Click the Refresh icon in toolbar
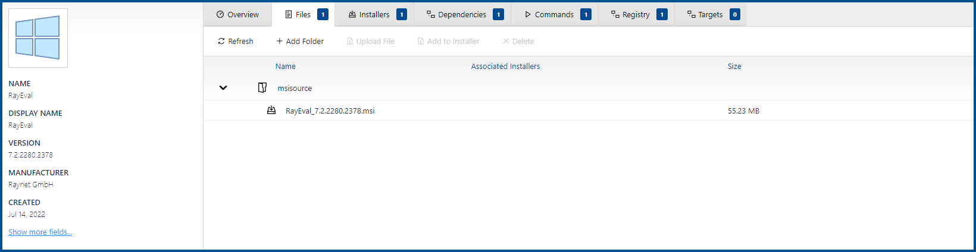Screen dimensions: 976x252 [x=221, y=41]
